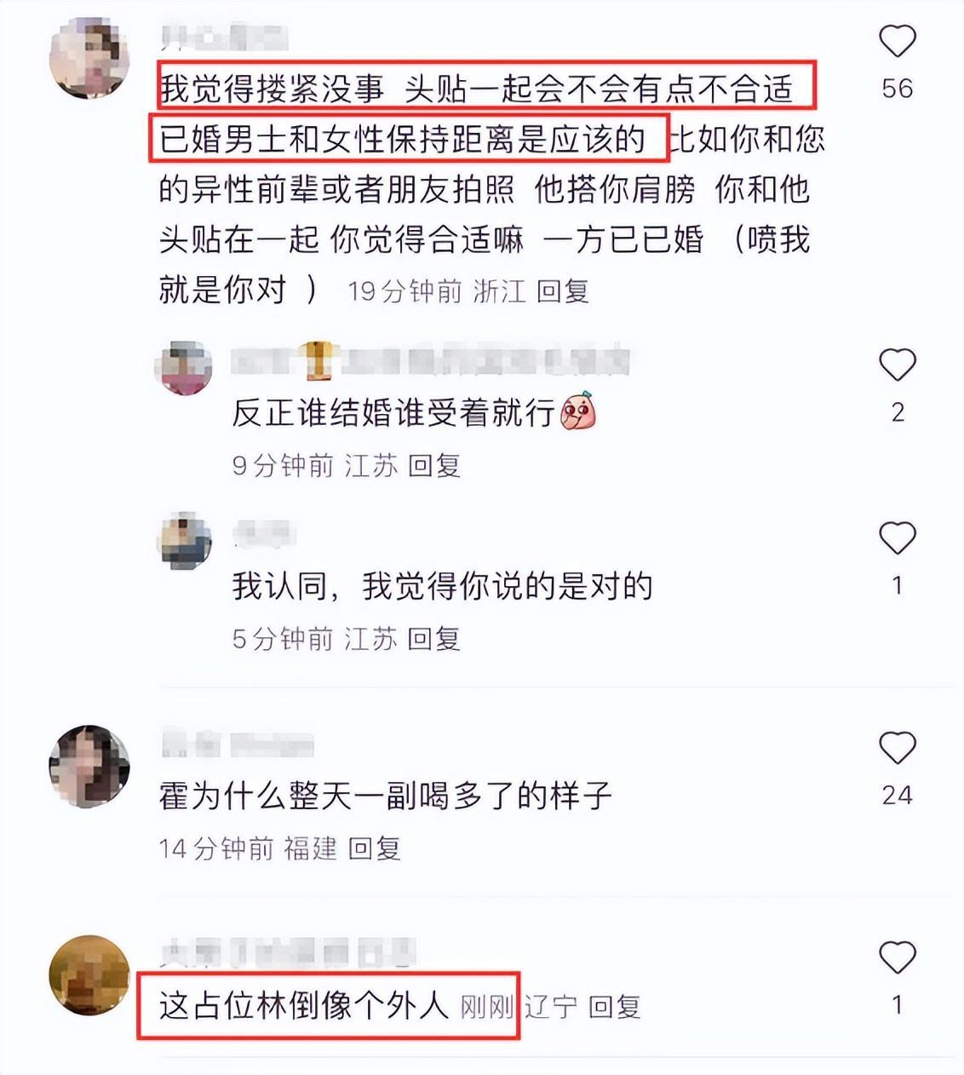This screenshot has width=964, height=1075.
Task: Select the comment text '霍为什么整天一副喝多了的样子'
Action: pyautogui.click(x=385, y=796)
